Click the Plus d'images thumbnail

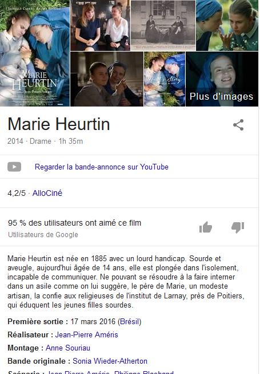coord(222,79)
